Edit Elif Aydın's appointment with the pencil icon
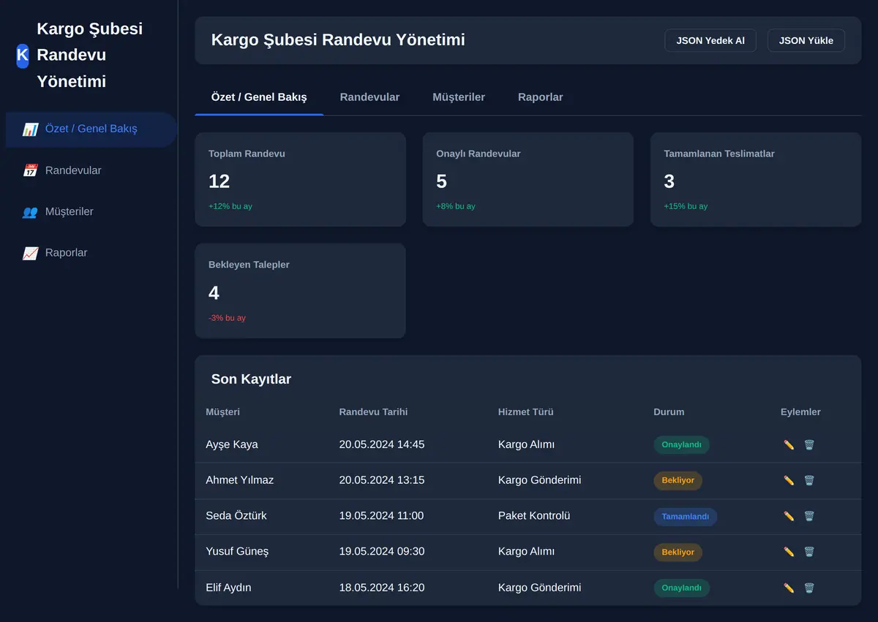Image resolution: width=878 pixels, height=622 pixels. coord(789,588)
